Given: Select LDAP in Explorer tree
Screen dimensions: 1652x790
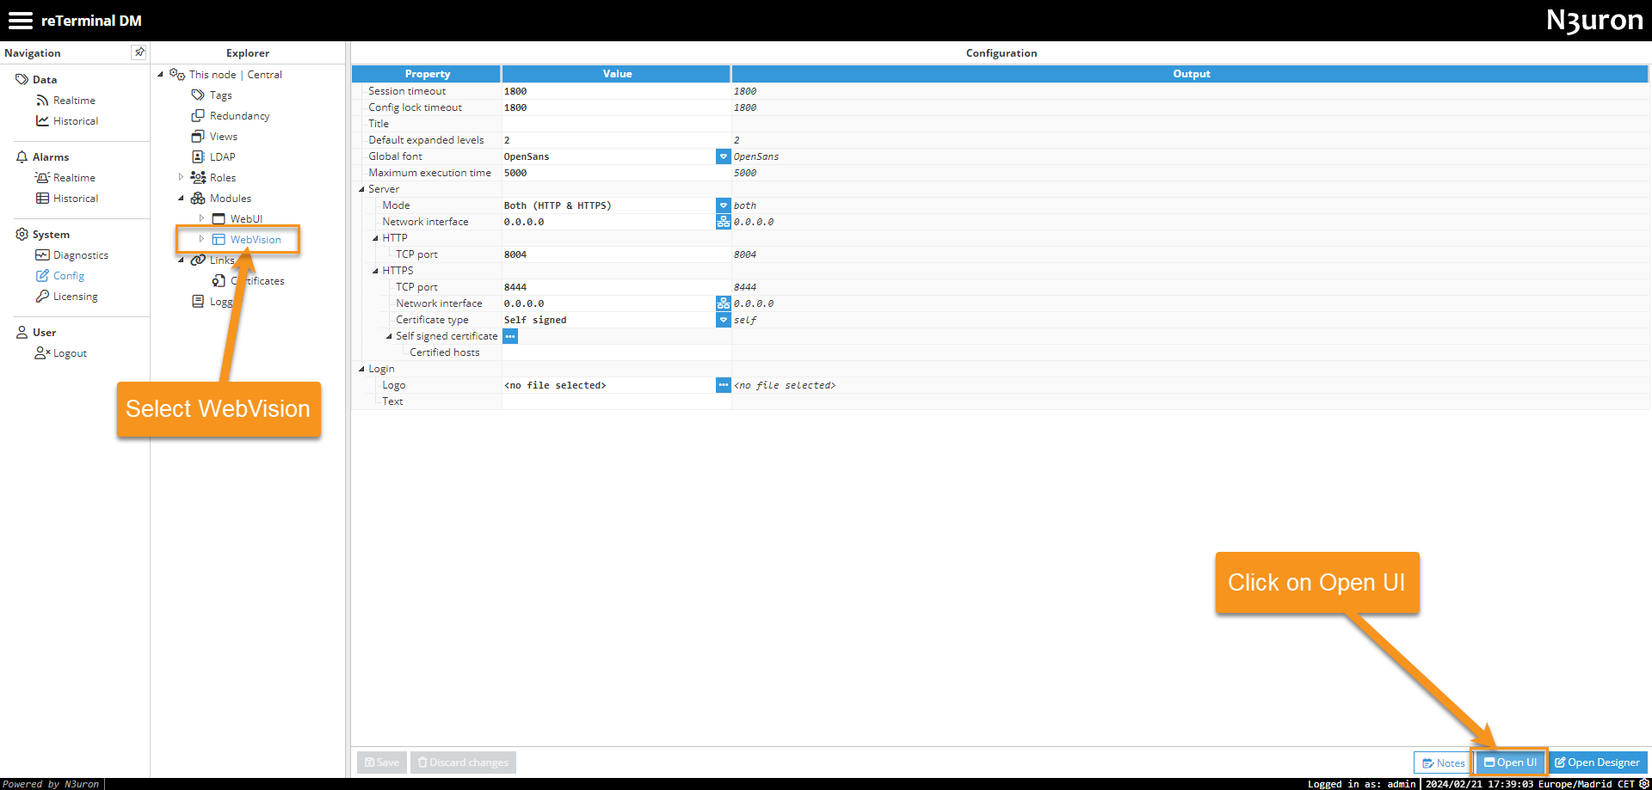Looking at the screenshot, I should 222,157.
